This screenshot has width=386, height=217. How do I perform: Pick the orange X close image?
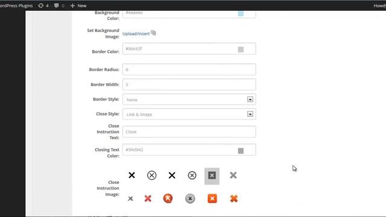click(x=234, y=198)
